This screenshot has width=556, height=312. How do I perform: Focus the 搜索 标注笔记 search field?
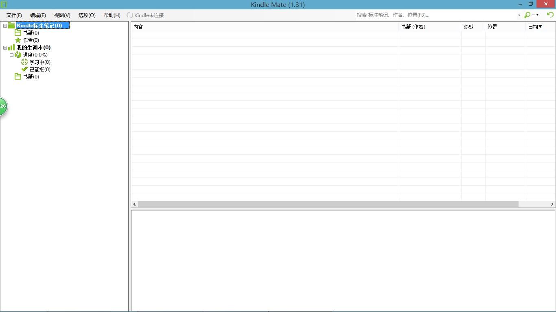pyautogui.click(x=436, y=15)
